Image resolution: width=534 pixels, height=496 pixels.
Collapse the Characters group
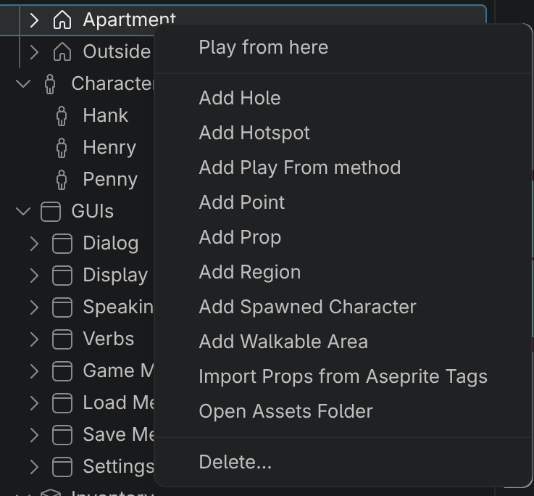point(23,84)
